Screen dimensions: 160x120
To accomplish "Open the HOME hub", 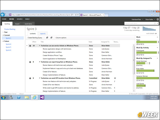I will tap(4, 19).
